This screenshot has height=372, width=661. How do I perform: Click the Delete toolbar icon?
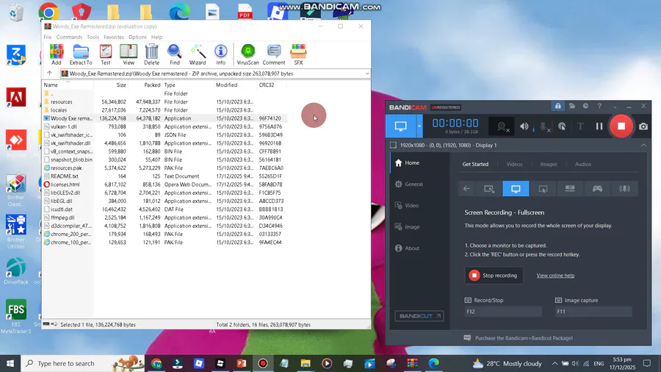click(151, 54)
